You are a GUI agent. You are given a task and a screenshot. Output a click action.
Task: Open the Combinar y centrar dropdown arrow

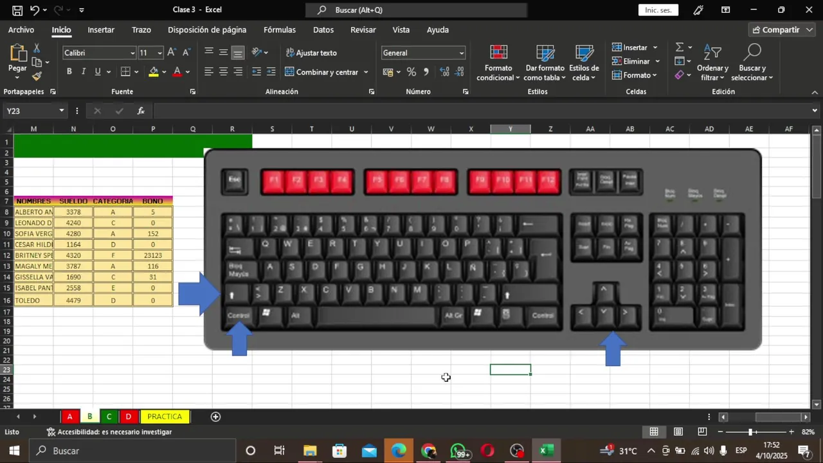[x=366, y=72]
